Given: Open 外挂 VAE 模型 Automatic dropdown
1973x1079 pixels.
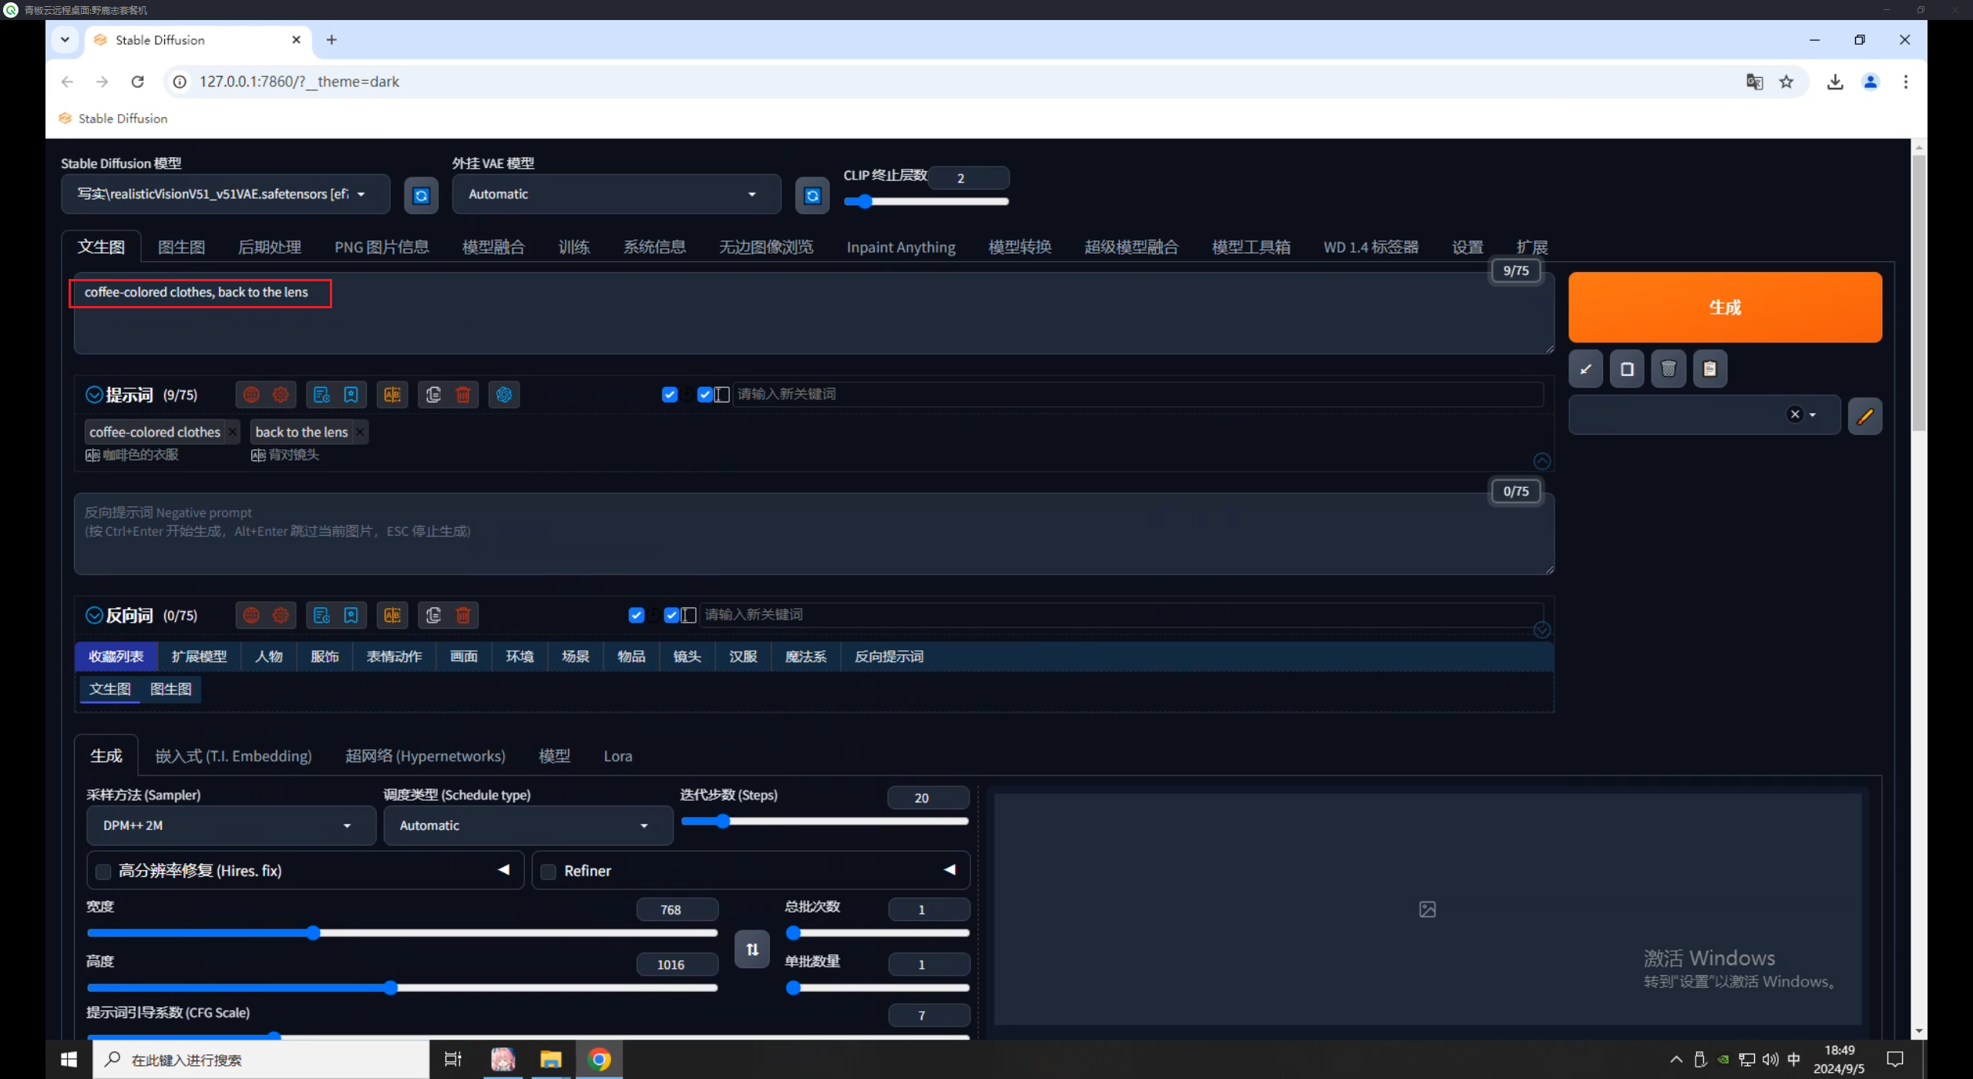Looking at the screenshot, I should (x=616, y=194).
